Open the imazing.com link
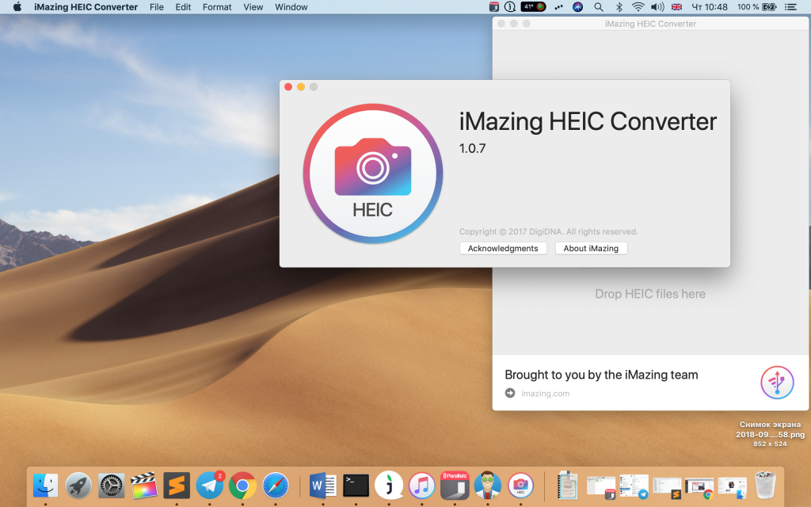This screenshot has width=811, height=507. tap(545, 393)
